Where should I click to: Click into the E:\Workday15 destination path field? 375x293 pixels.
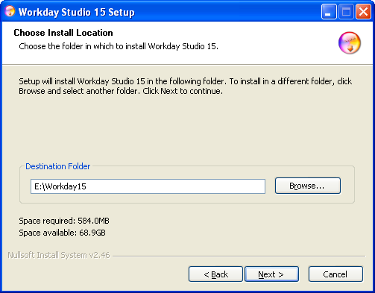[148, 186]
